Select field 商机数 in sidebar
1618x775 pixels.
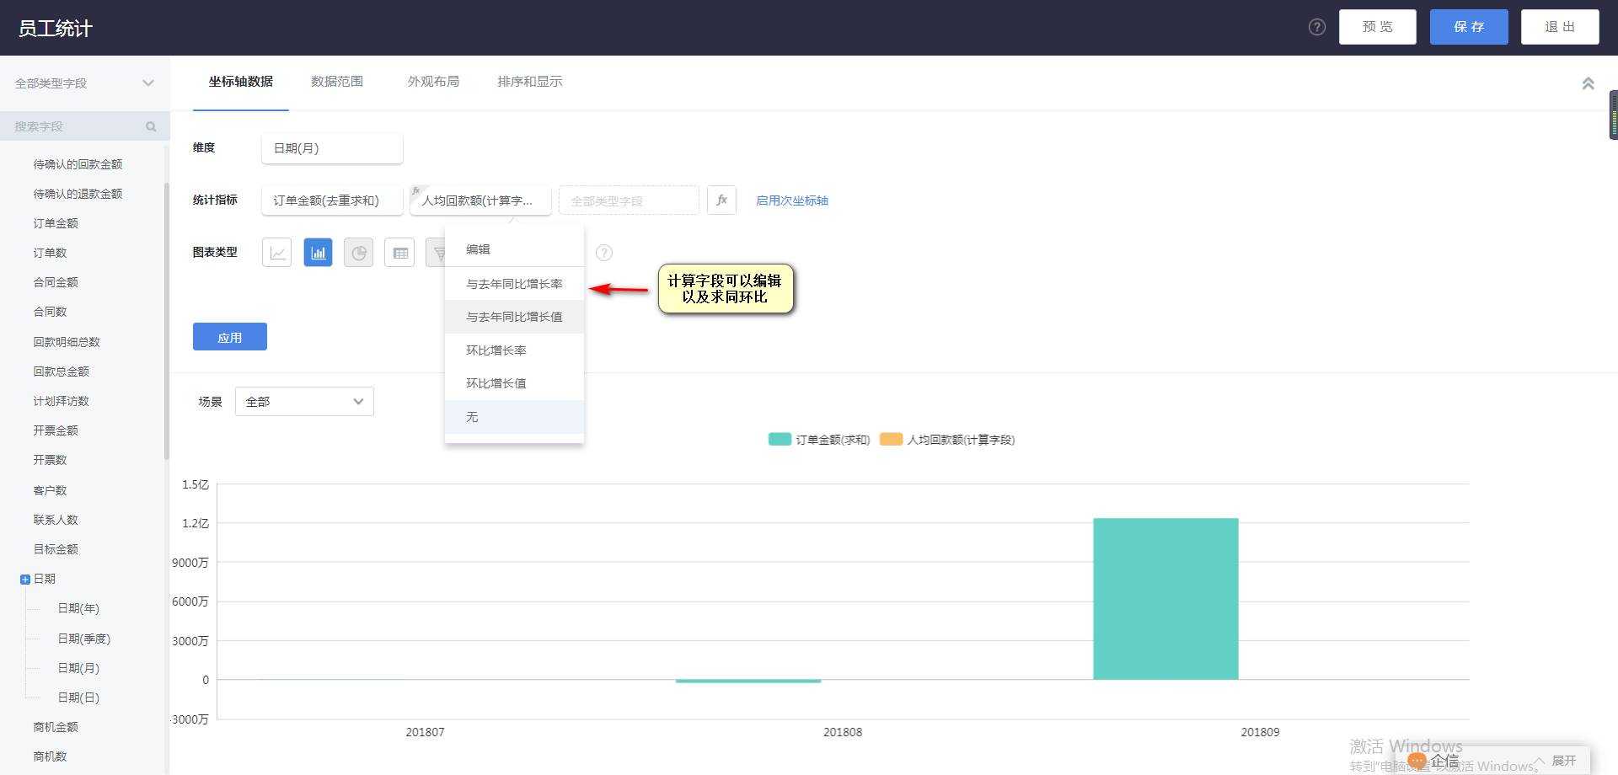50,756
